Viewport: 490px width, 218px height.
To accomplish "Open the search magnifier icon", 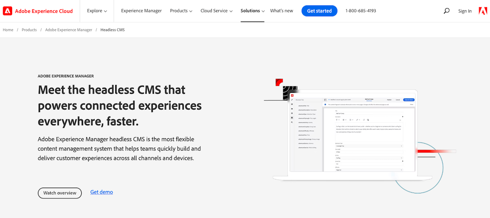I will pyautogui.click(x=446, y=11).
